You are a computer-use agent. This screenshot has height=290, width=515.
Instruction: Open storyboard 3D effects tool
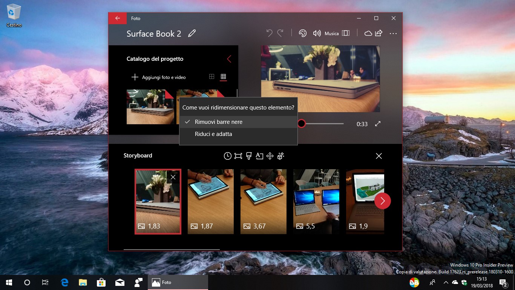point(280,156)
